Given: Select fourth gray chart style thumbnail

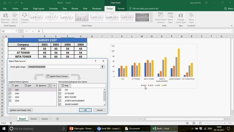Looking at the screenshot, I should 82,17.
